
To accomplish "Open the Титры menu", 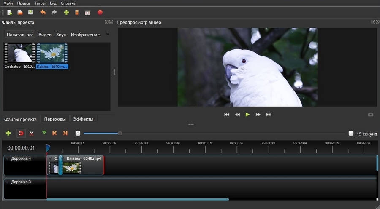I will [x=40, y=3].
